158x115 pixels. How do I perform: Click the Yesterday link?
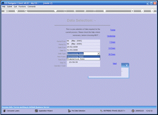point(111,36)
